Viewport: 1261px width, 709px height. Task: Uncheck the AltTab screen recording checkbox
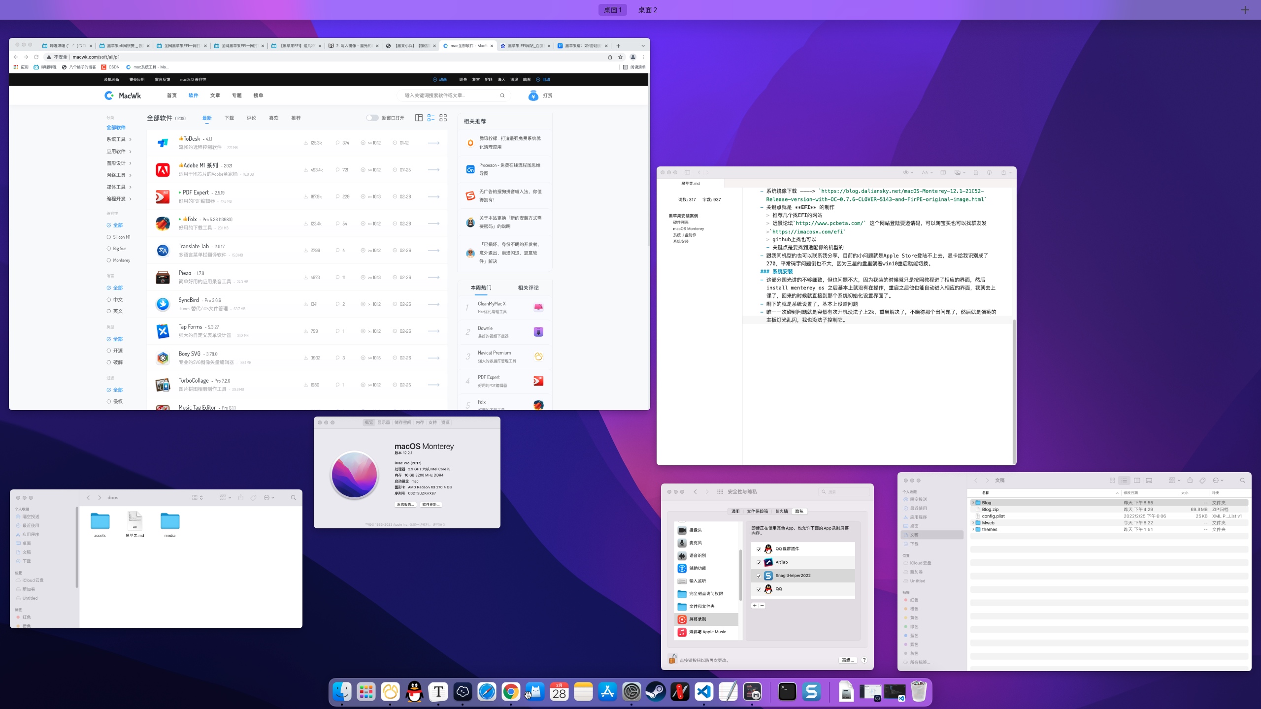(x=759, y=562)
